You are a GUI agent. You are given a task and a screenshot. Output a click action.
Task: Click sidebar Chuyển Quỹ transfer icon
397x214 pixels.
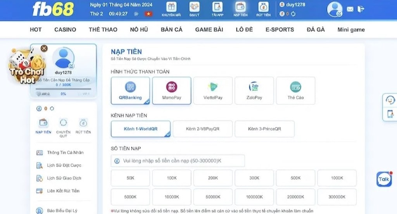coord(63,123)
